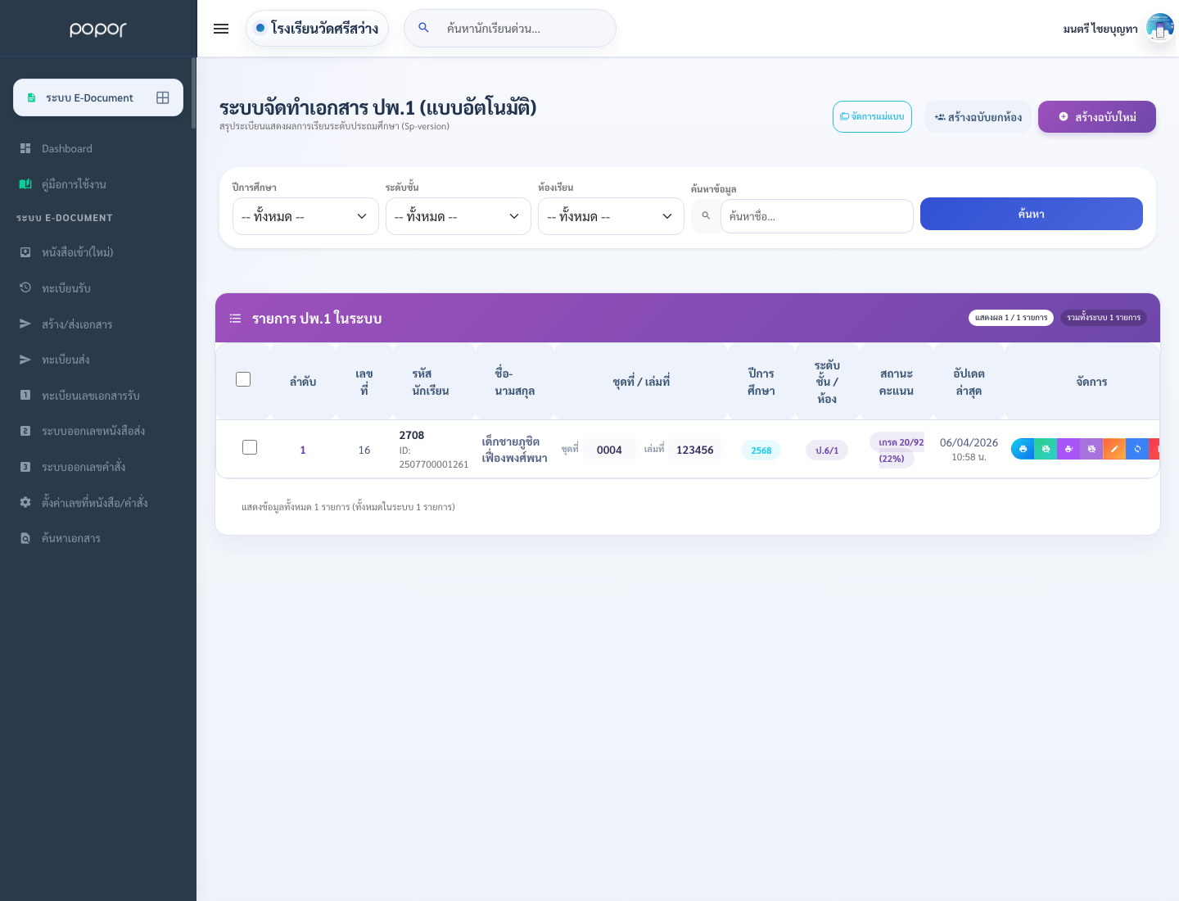Click the number 16 in เลขที่ column
The height and width of the screenshot is (901, 1179).
click(x=364, y=450)
